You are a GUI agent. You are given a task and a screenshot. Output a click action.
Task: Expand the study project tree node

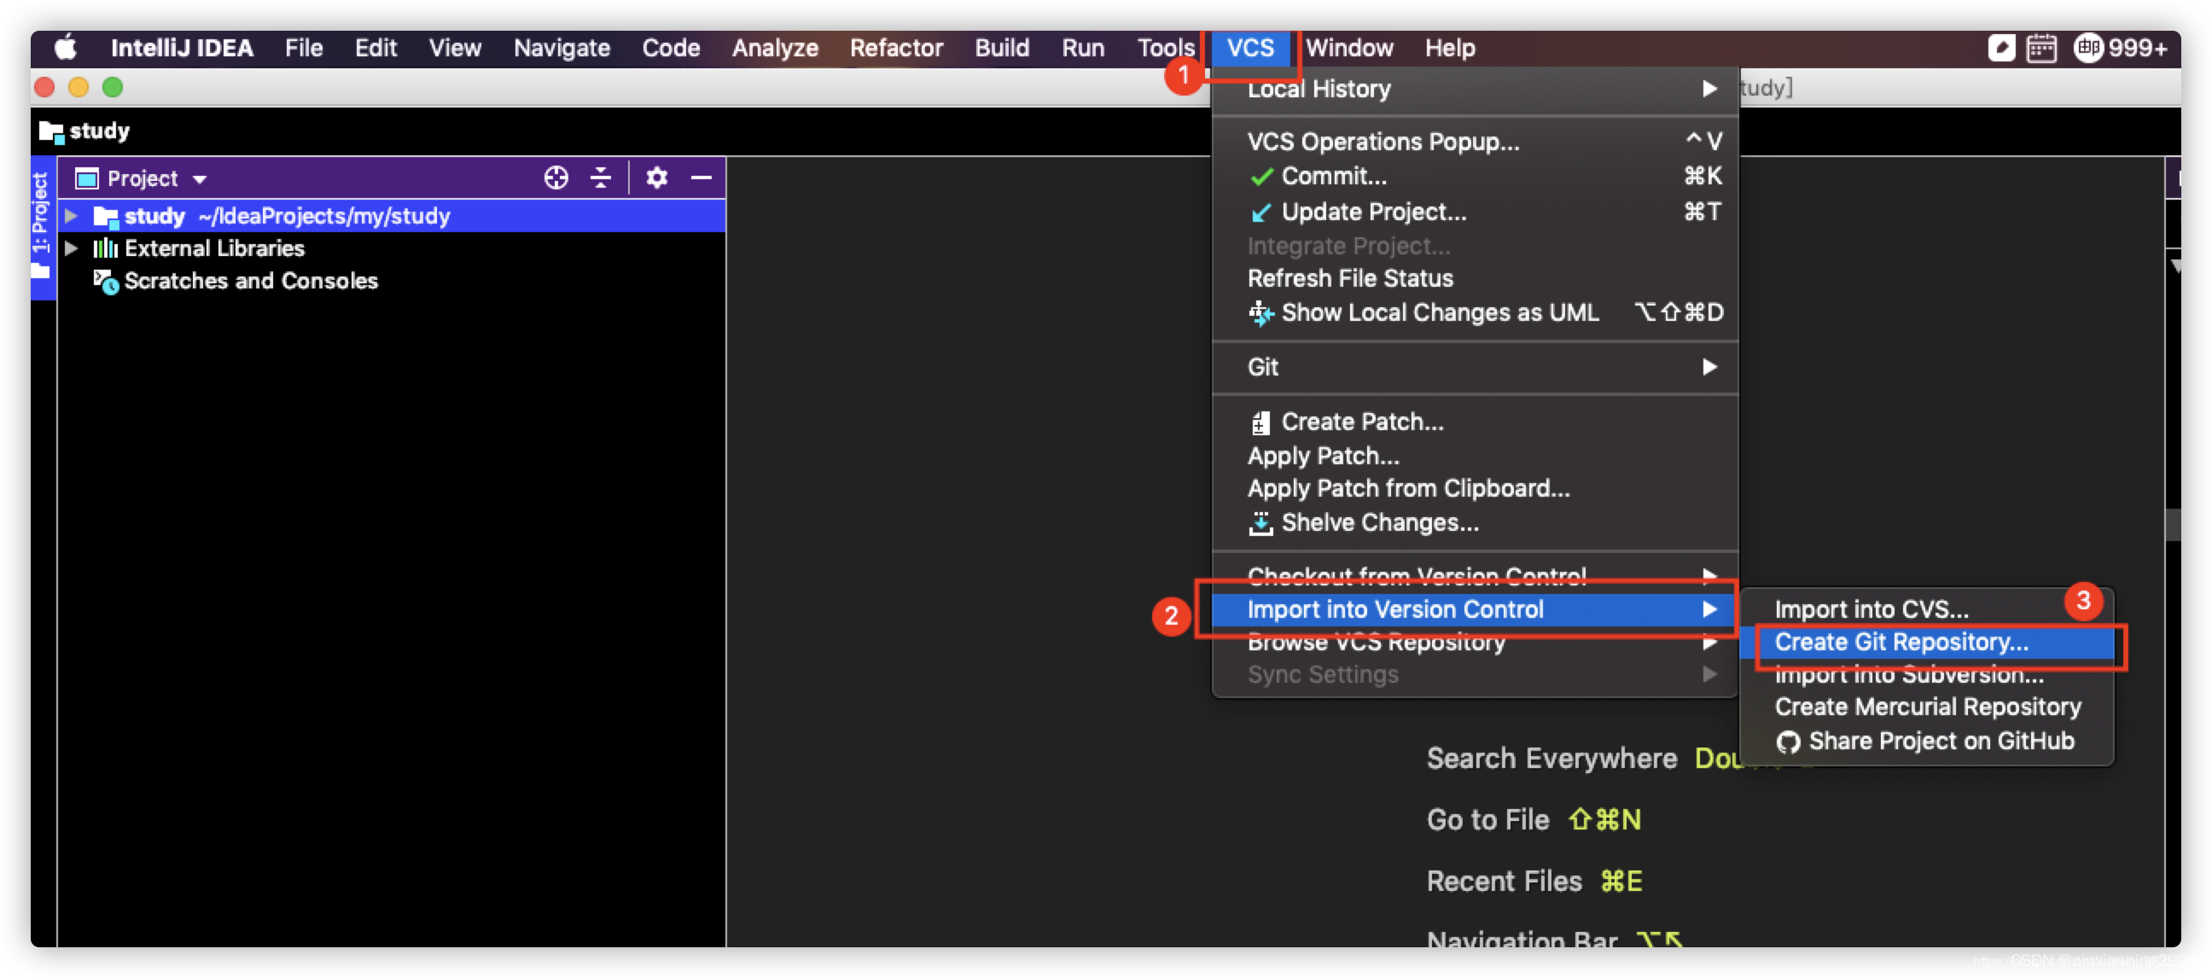(73, 216)
